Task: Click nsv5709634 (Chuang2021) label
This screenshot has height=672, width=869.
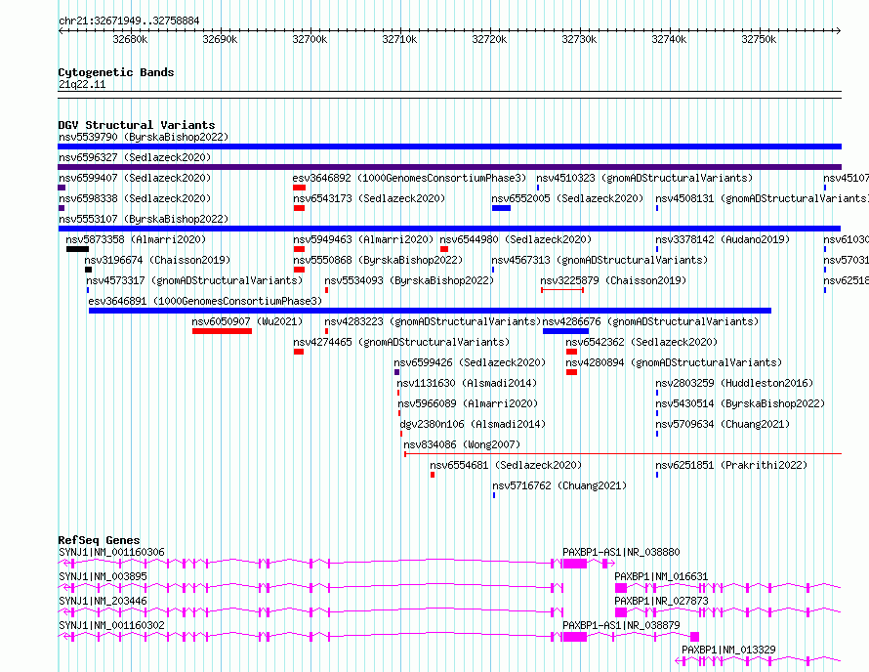Action: 723,424
